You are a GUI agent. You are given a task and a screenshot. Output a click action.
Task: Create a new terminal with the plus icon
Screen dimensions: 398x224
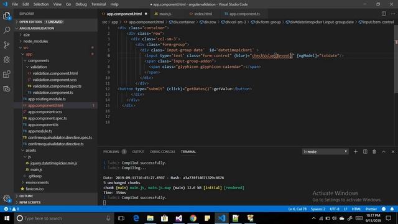tap(355, 152)
